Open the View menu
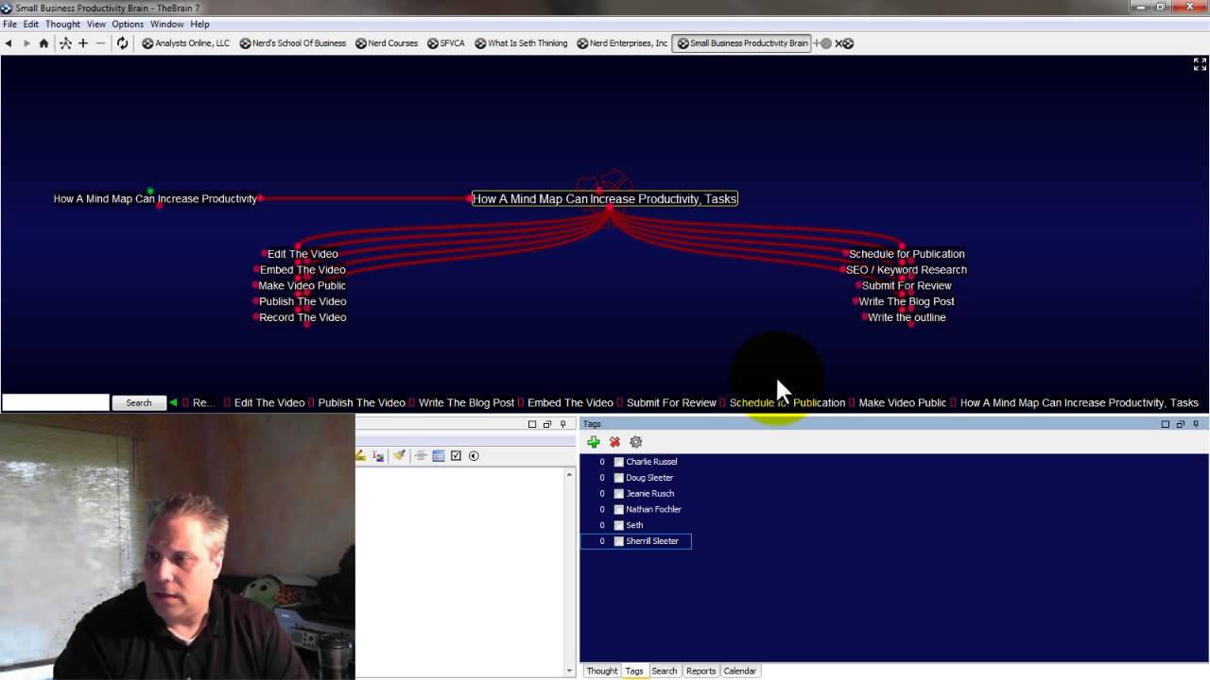Screen dimensions: 1210x680 point(96,25)
